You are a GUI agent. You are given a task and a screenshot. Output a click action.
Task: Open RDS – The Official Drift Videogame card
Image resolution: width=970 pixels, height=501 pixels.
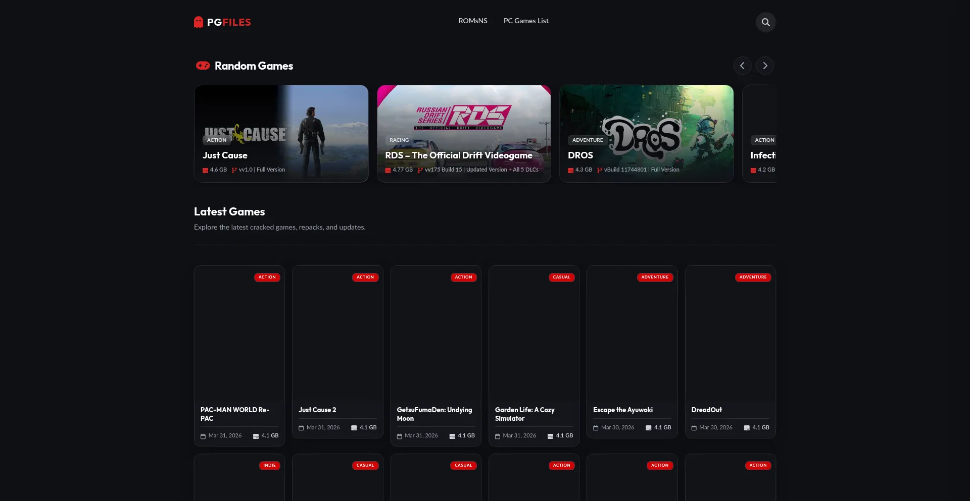click(x=464, y=134)
